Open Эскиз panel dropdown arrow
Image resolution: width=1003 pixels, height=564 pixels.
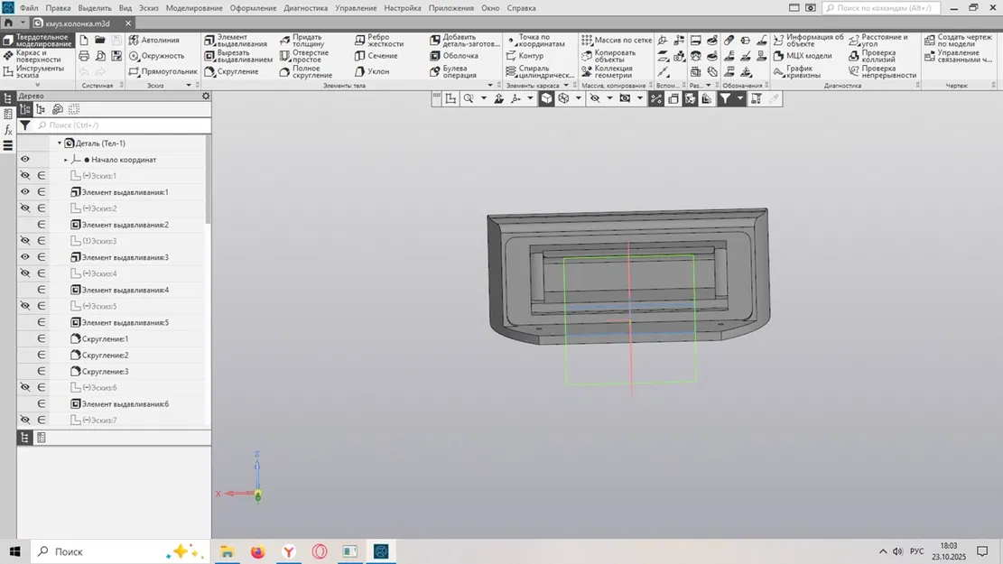(189, 85)
